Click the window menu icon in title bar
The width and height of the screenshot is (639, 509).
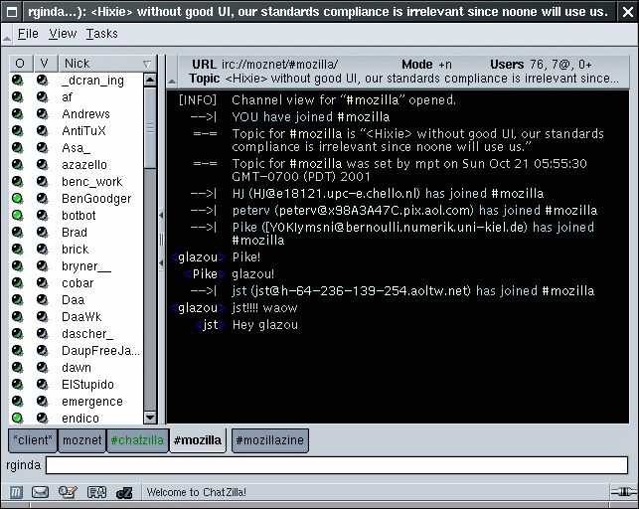12,12
